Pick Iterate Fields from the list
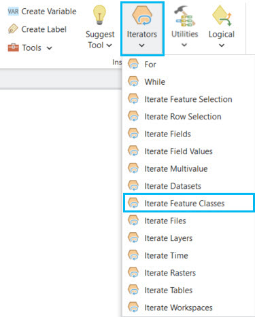 click(x=188, y=134)
